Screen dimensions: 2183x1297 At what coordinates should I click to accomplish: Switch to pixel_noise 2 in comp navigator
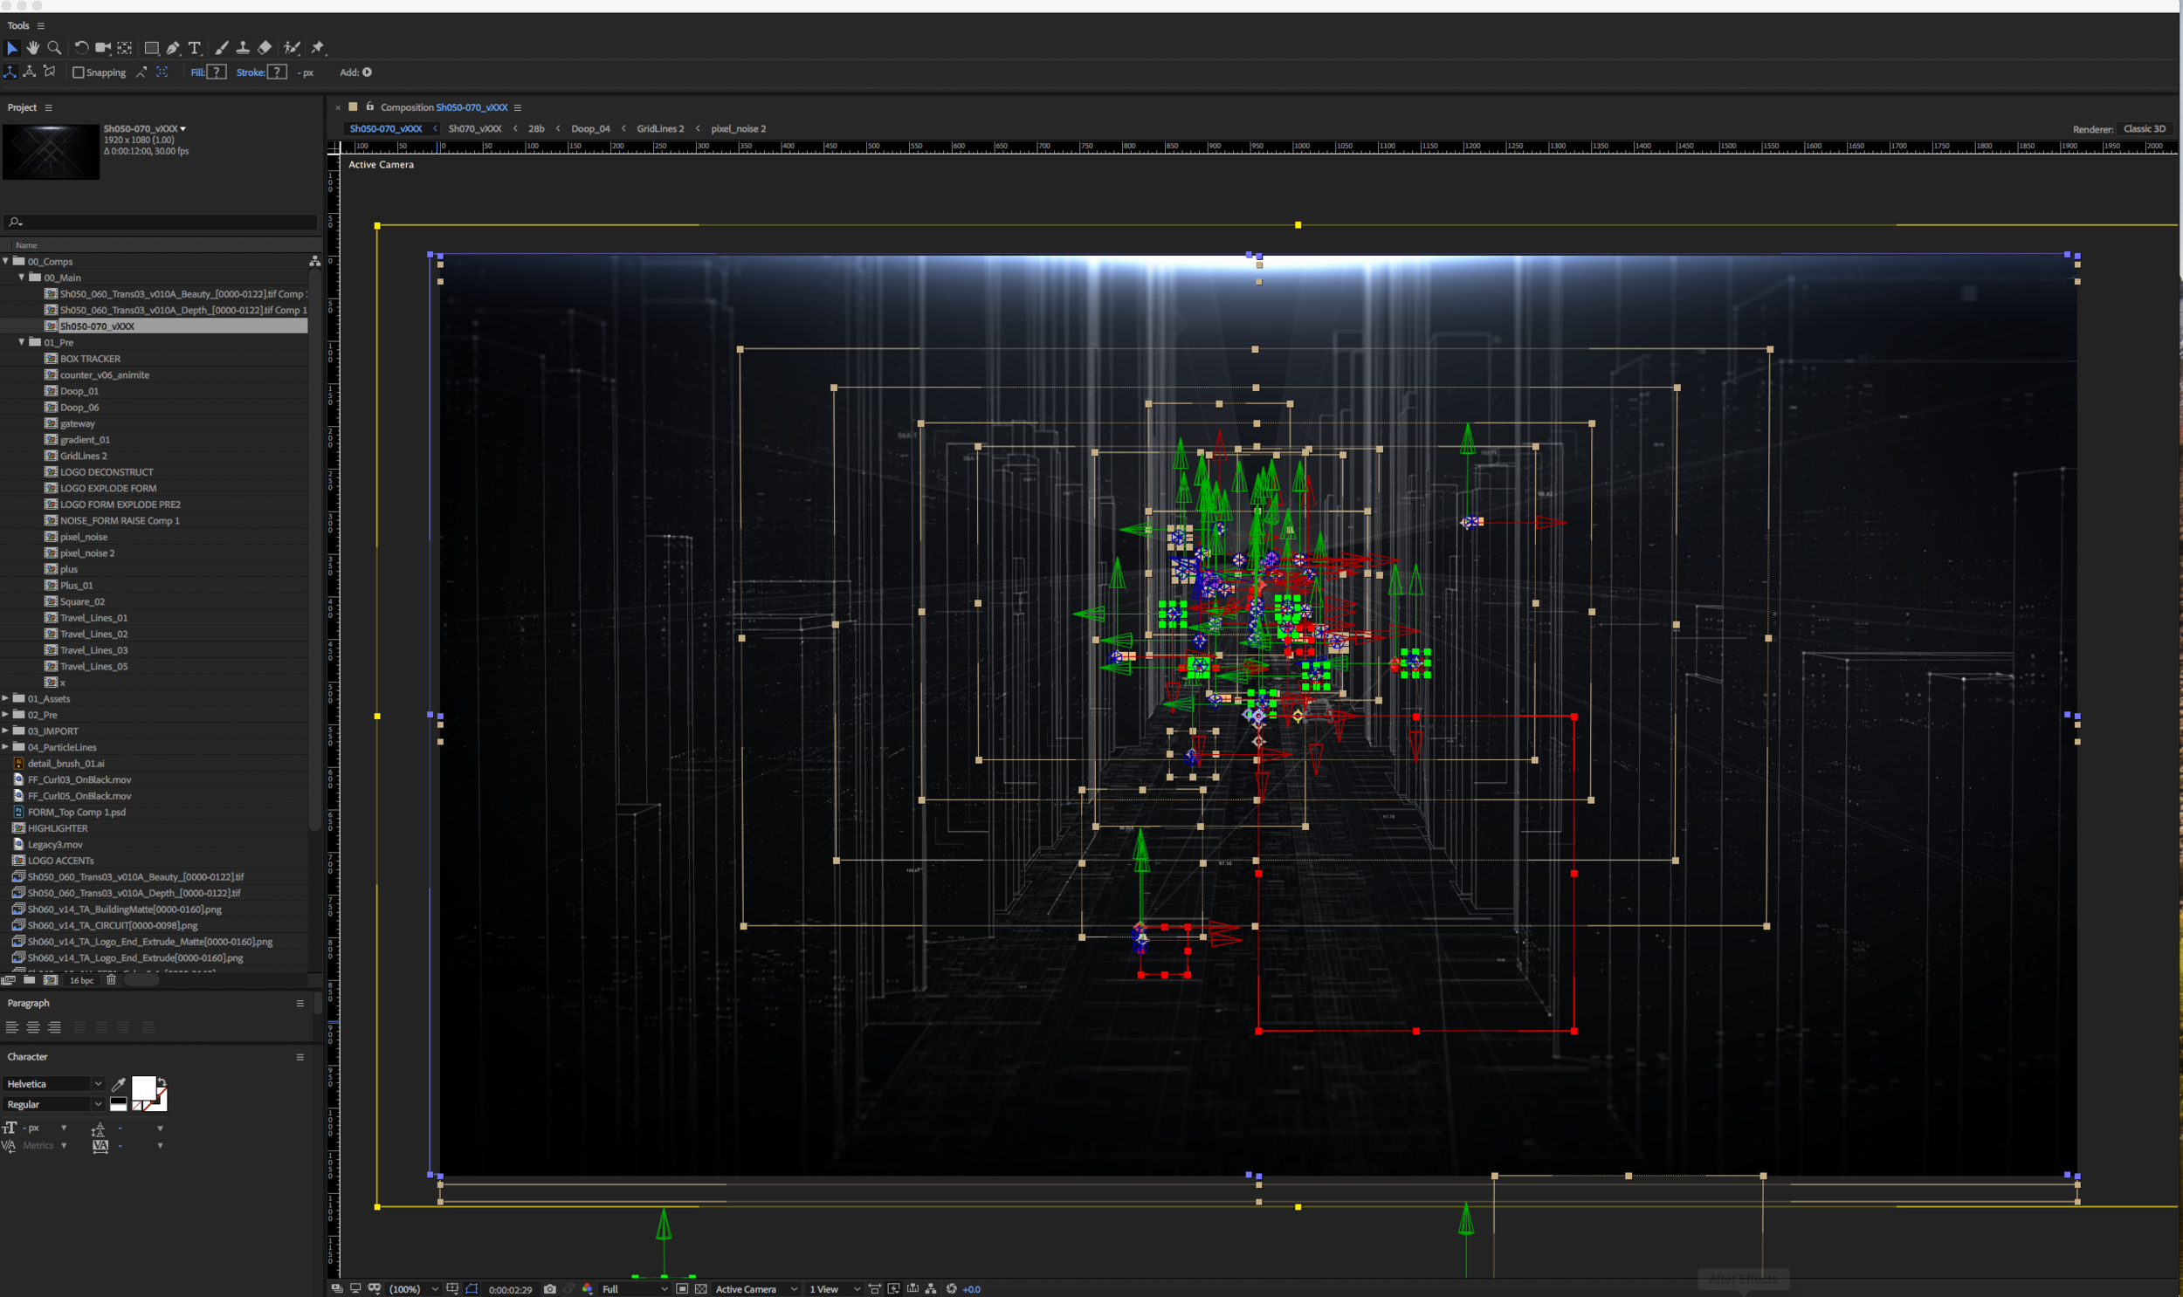tap(739, 128)
